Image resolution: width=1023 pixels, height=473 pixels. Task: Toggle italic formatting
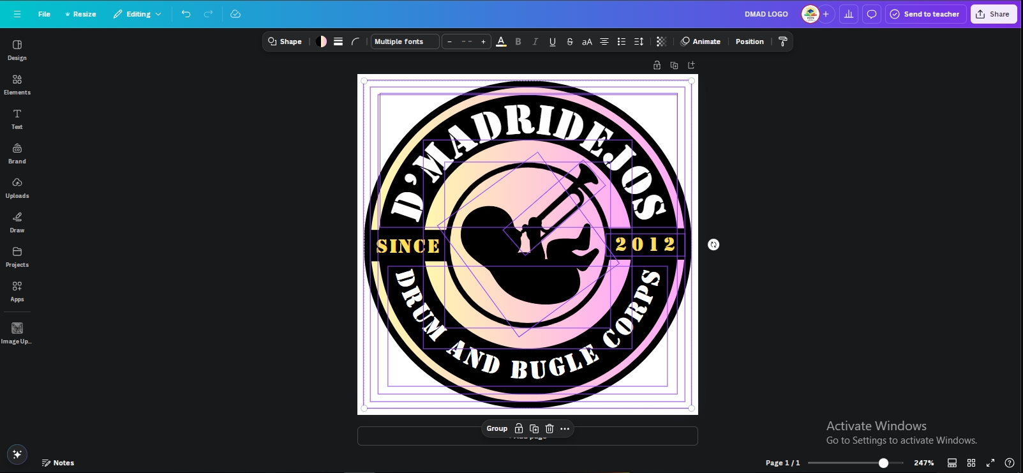535,41
